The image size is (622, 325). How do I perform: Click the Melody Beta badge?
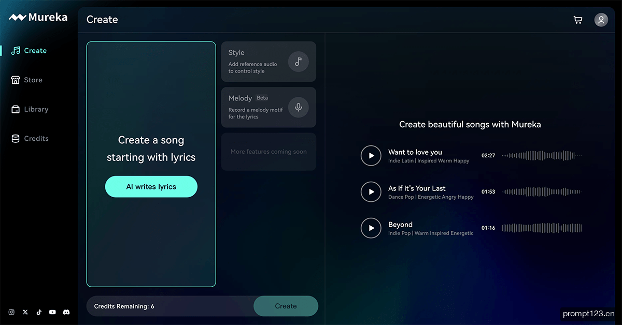click(x=262, y=98)
